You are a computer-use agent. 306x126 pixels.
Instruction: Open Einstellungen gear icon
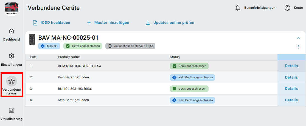click(x=12, y=56)
